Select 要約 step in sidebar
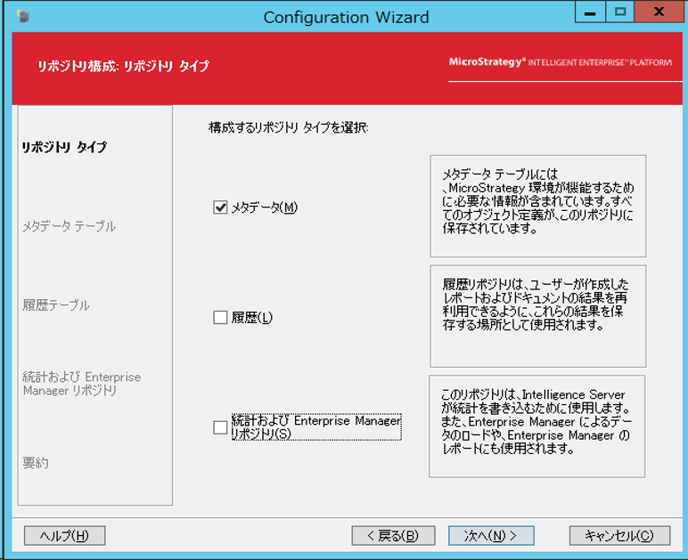The height and width of the screenshot is (560, 688). click(x=36, y=463)
